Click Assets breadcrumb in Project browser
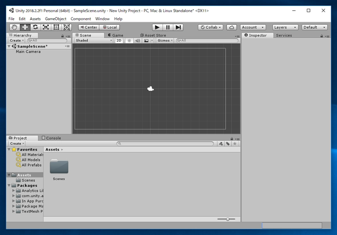Viewport: 337px width, 235px height. coord(52,149)
